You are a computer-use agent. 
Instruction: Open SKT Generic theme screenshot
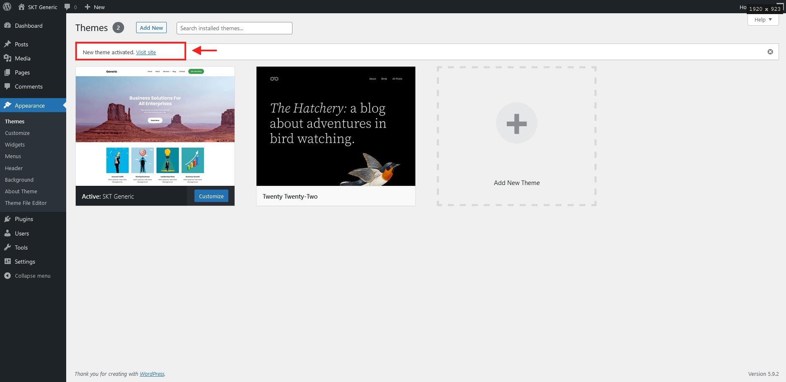click(155, 126)
